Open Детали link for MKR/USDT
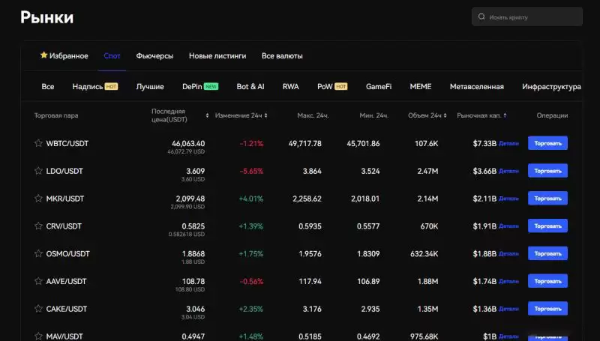Screen dimensions: 600x341 click(508, 199)
